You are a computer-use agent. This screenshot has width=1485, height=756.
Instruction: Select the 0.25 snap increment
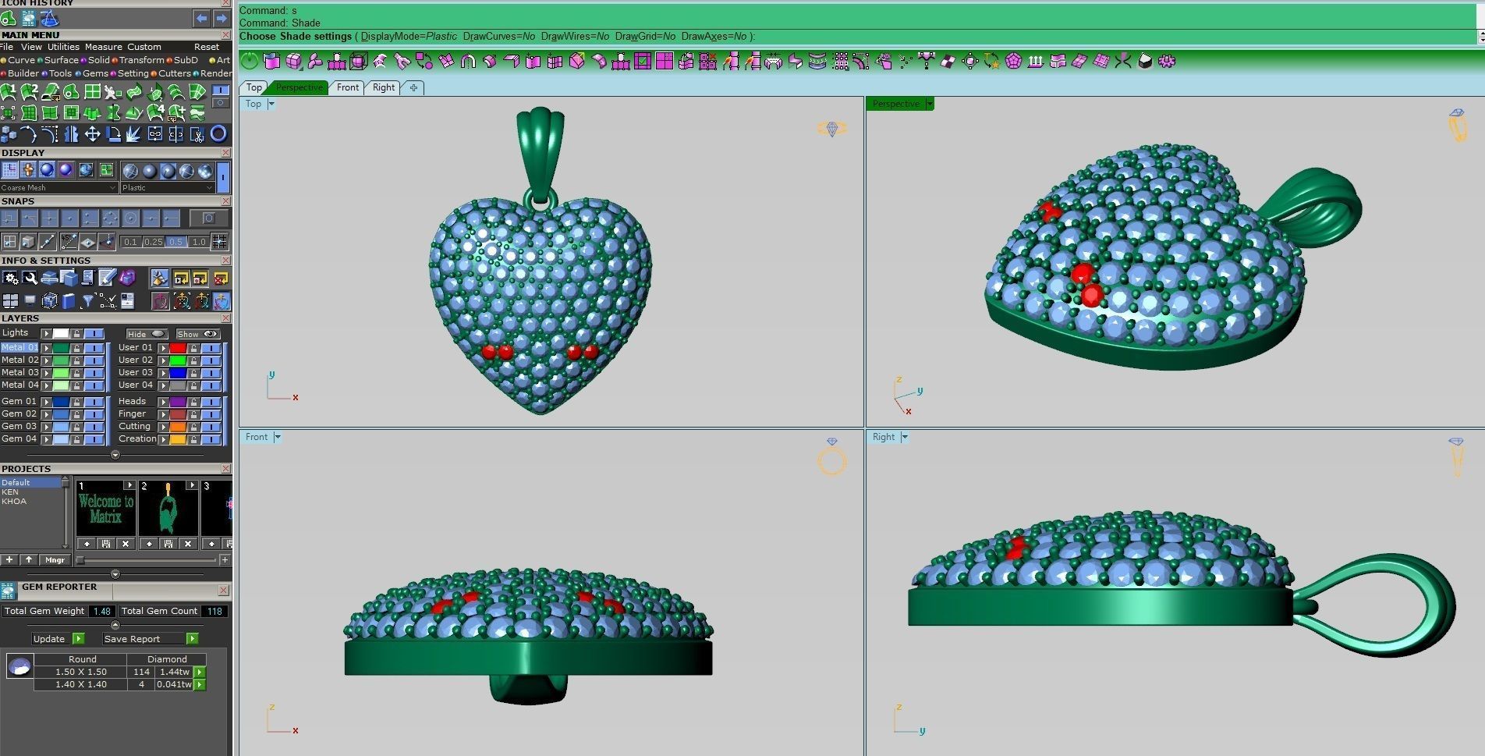pos(154,242)
